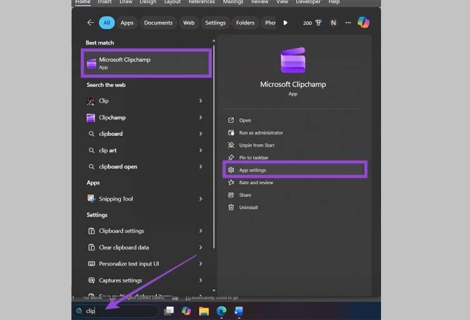Click the Rate and review star icon

(231, 182)
